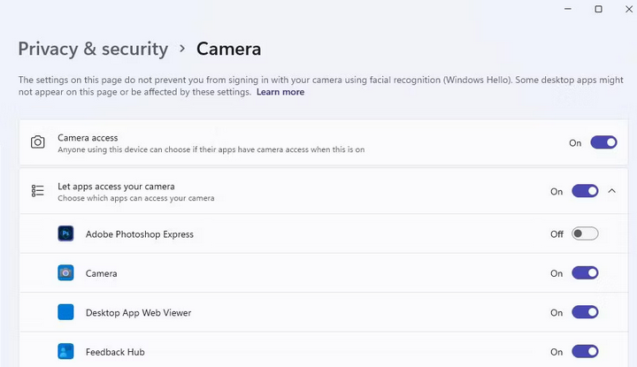The height and width of the screenshot is (367, 637).
Task: Click the Adobe Photoshop Express app icon
Action: click(x=65, y=233)
